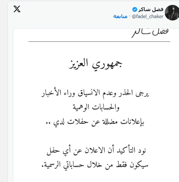Click the horizontal divider under the signature
Viewport: 179px width, 182px height.
pos(99,41)
